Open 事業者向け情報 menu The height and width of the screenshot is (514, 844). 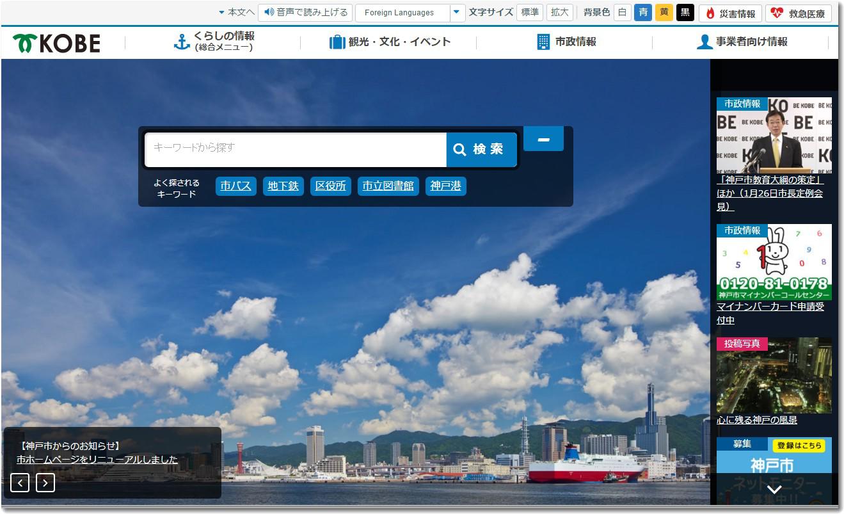[x=742, y=42]
